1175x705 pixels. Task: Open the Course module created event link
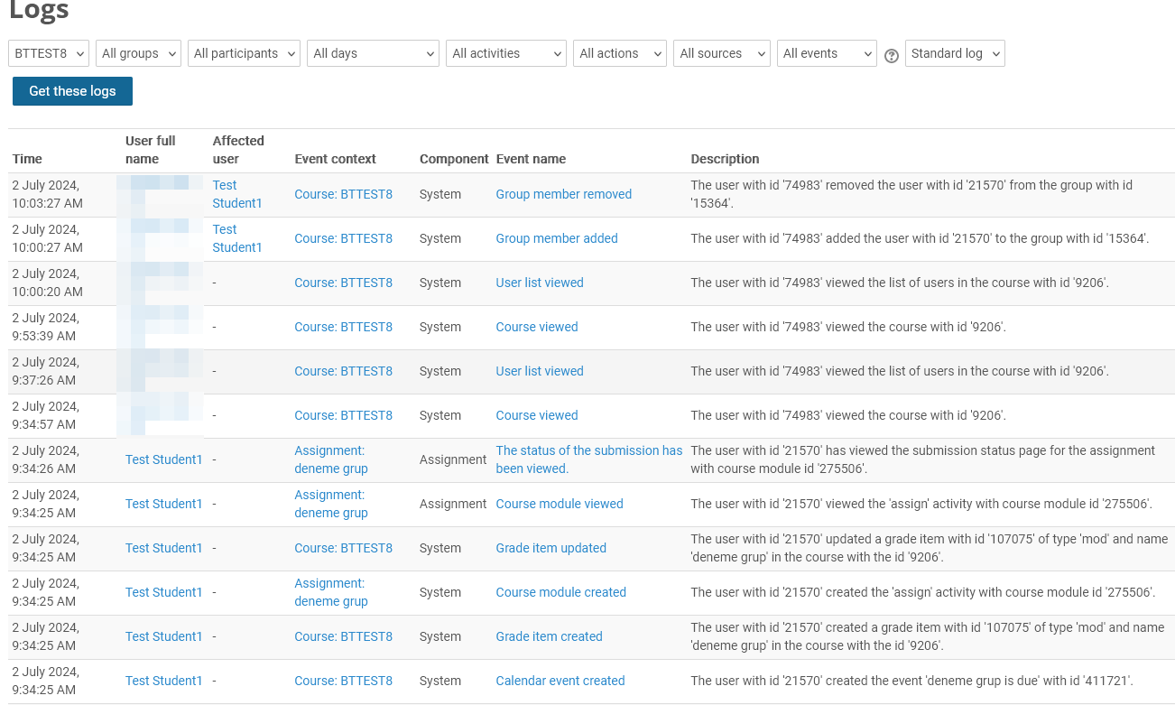[x=560, y=592]
